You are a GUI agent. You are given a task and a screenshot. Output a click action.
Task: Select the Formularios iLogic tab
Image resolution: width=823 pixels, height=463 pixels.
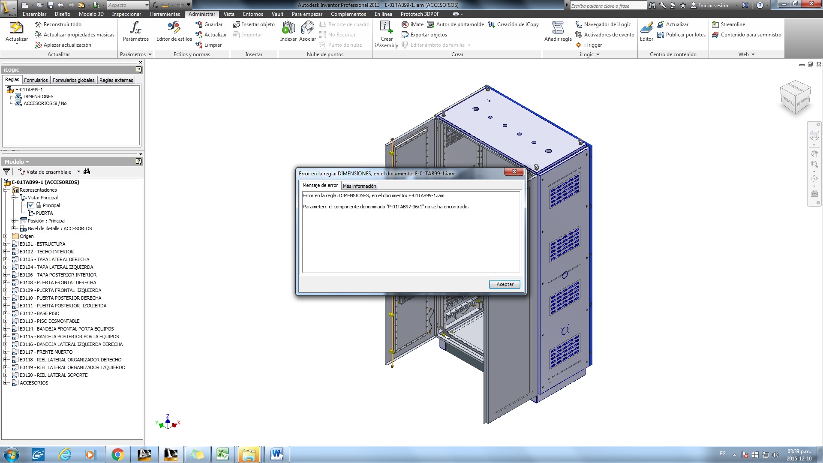(36, 80)
